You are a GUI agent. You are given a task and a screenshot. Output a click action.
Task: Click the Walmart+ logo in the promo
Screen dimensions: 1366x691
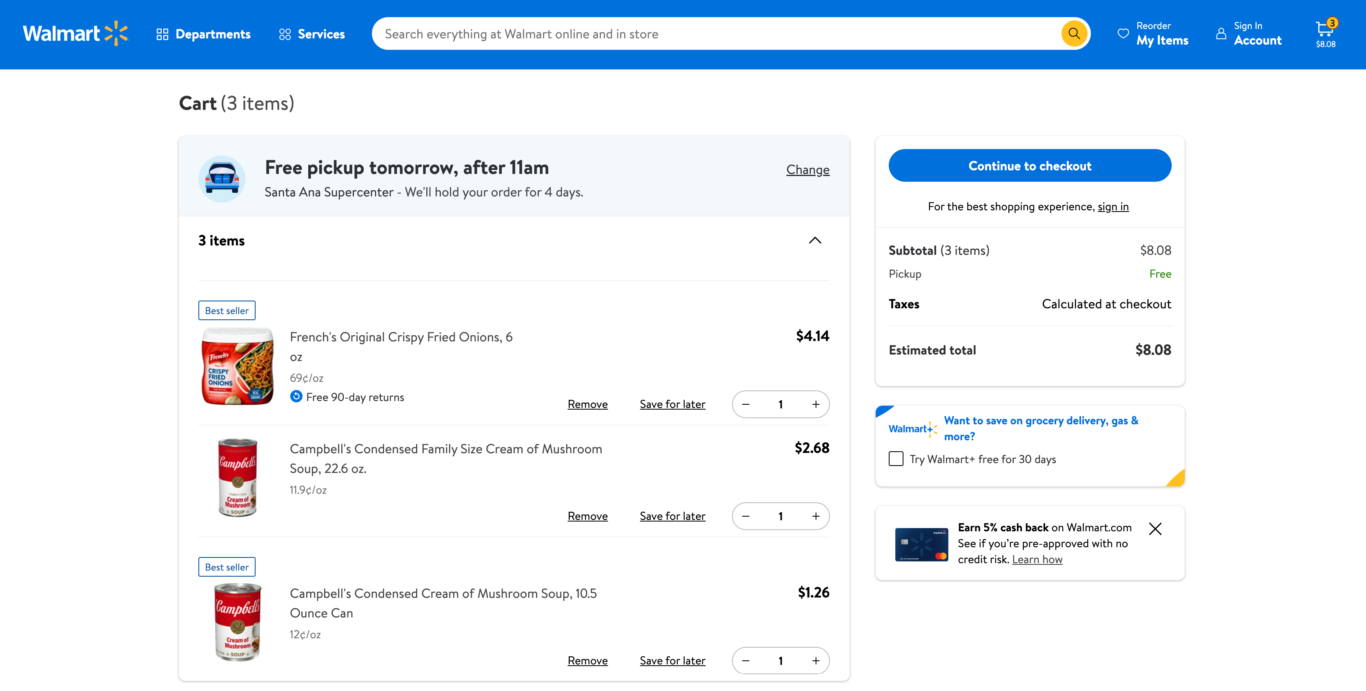(x=912, y=429)
